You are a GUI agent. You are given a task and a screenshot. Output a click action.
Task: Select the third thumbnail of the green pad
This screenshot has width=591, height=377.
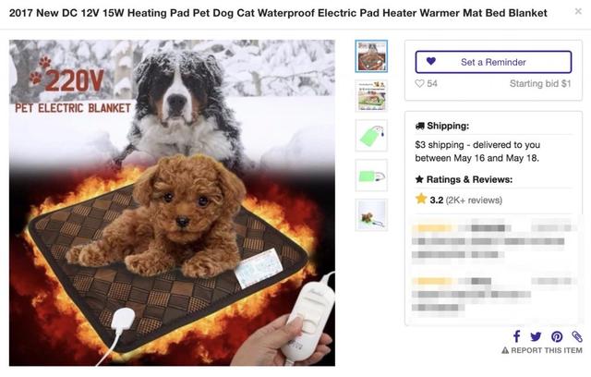[x=371, y=135]
